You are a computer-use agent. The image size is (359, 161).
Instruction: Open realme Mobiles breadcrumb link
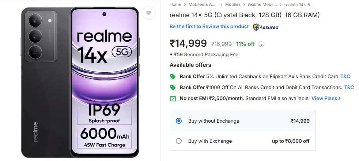[x=262, y=4]
